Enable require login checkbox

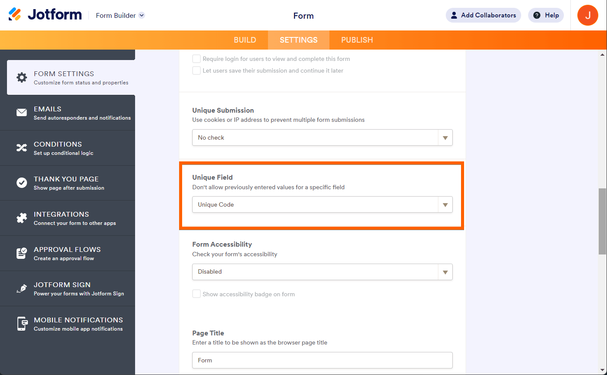(197, 59)
